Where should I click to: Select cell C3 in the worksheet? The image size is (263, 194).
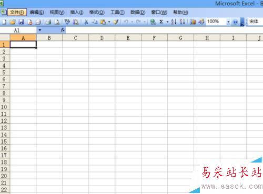tap(76, 58)
